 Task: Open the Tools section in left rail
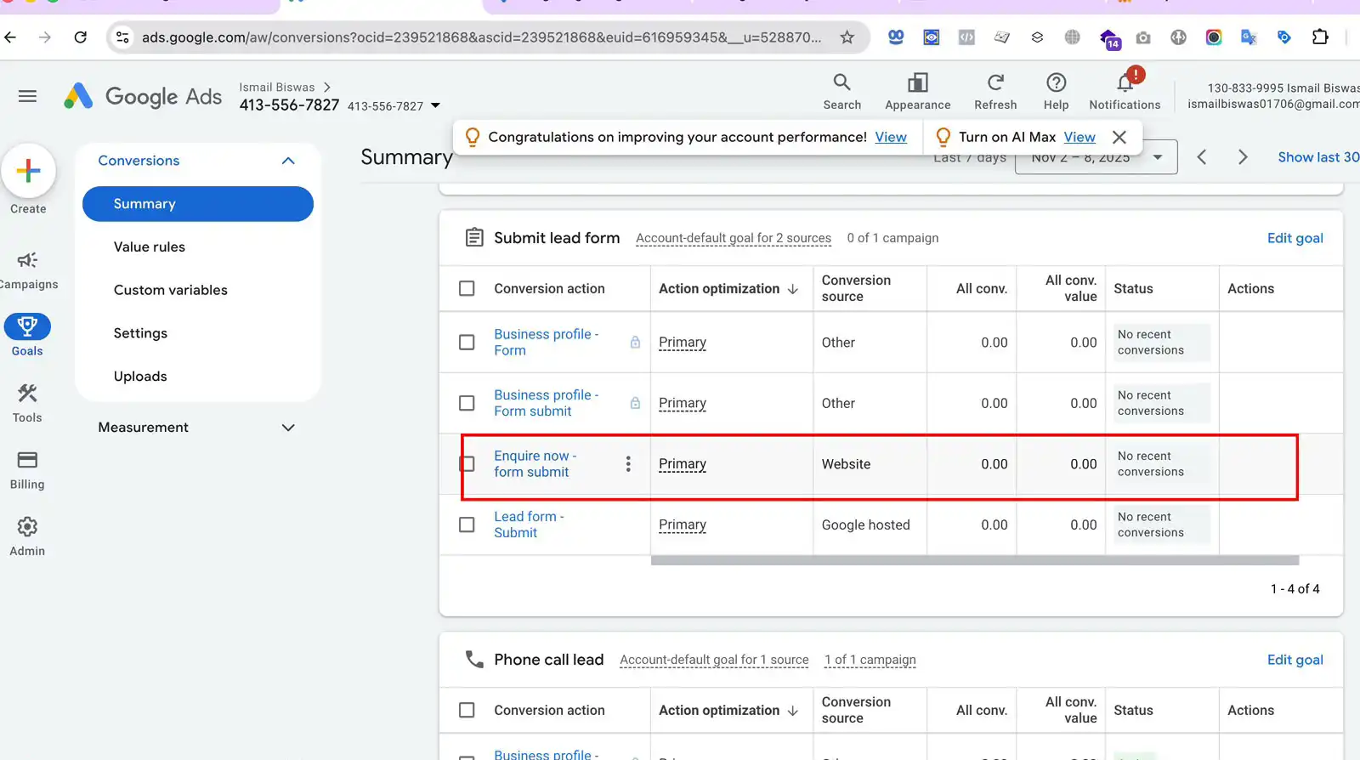click(x=27, y=403)
